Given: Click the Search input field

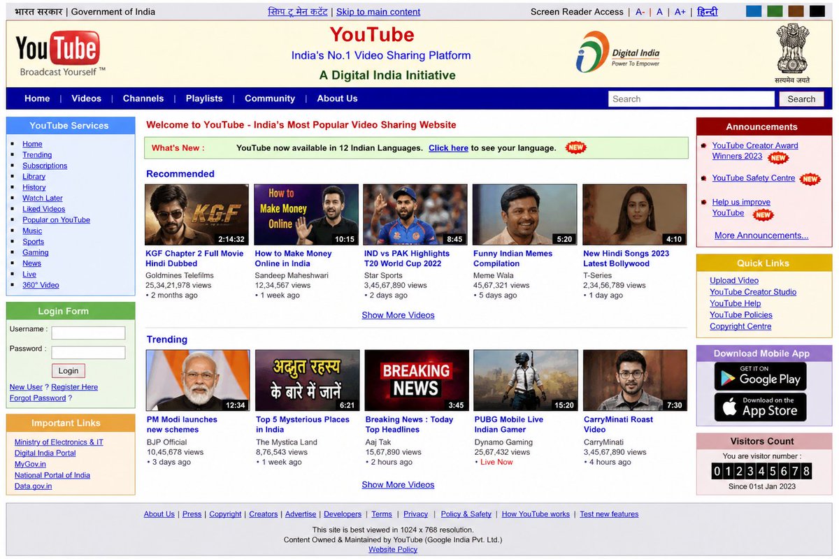Looking at the screenshot, I should pos(692,99).
